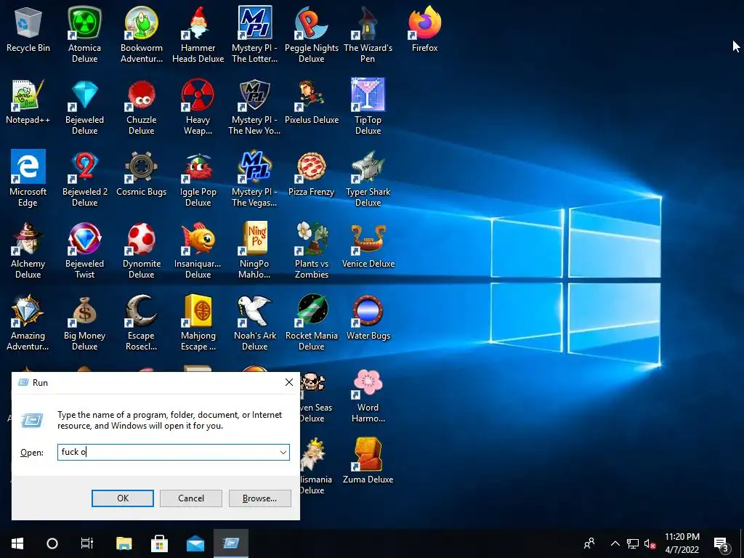744x558 pixels.
Task: Open File Explorer from the taskbar
Action: [x=124, y=543]
